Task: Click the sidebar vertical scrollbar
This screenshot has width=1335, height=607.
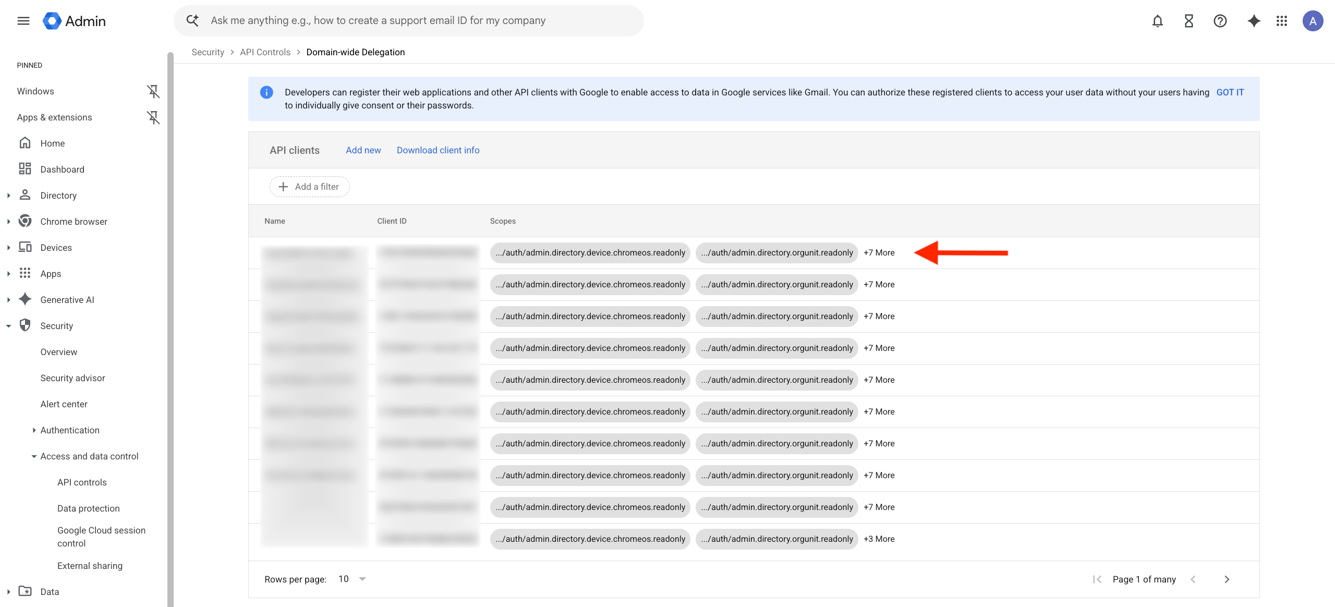Action: [170, 329]
